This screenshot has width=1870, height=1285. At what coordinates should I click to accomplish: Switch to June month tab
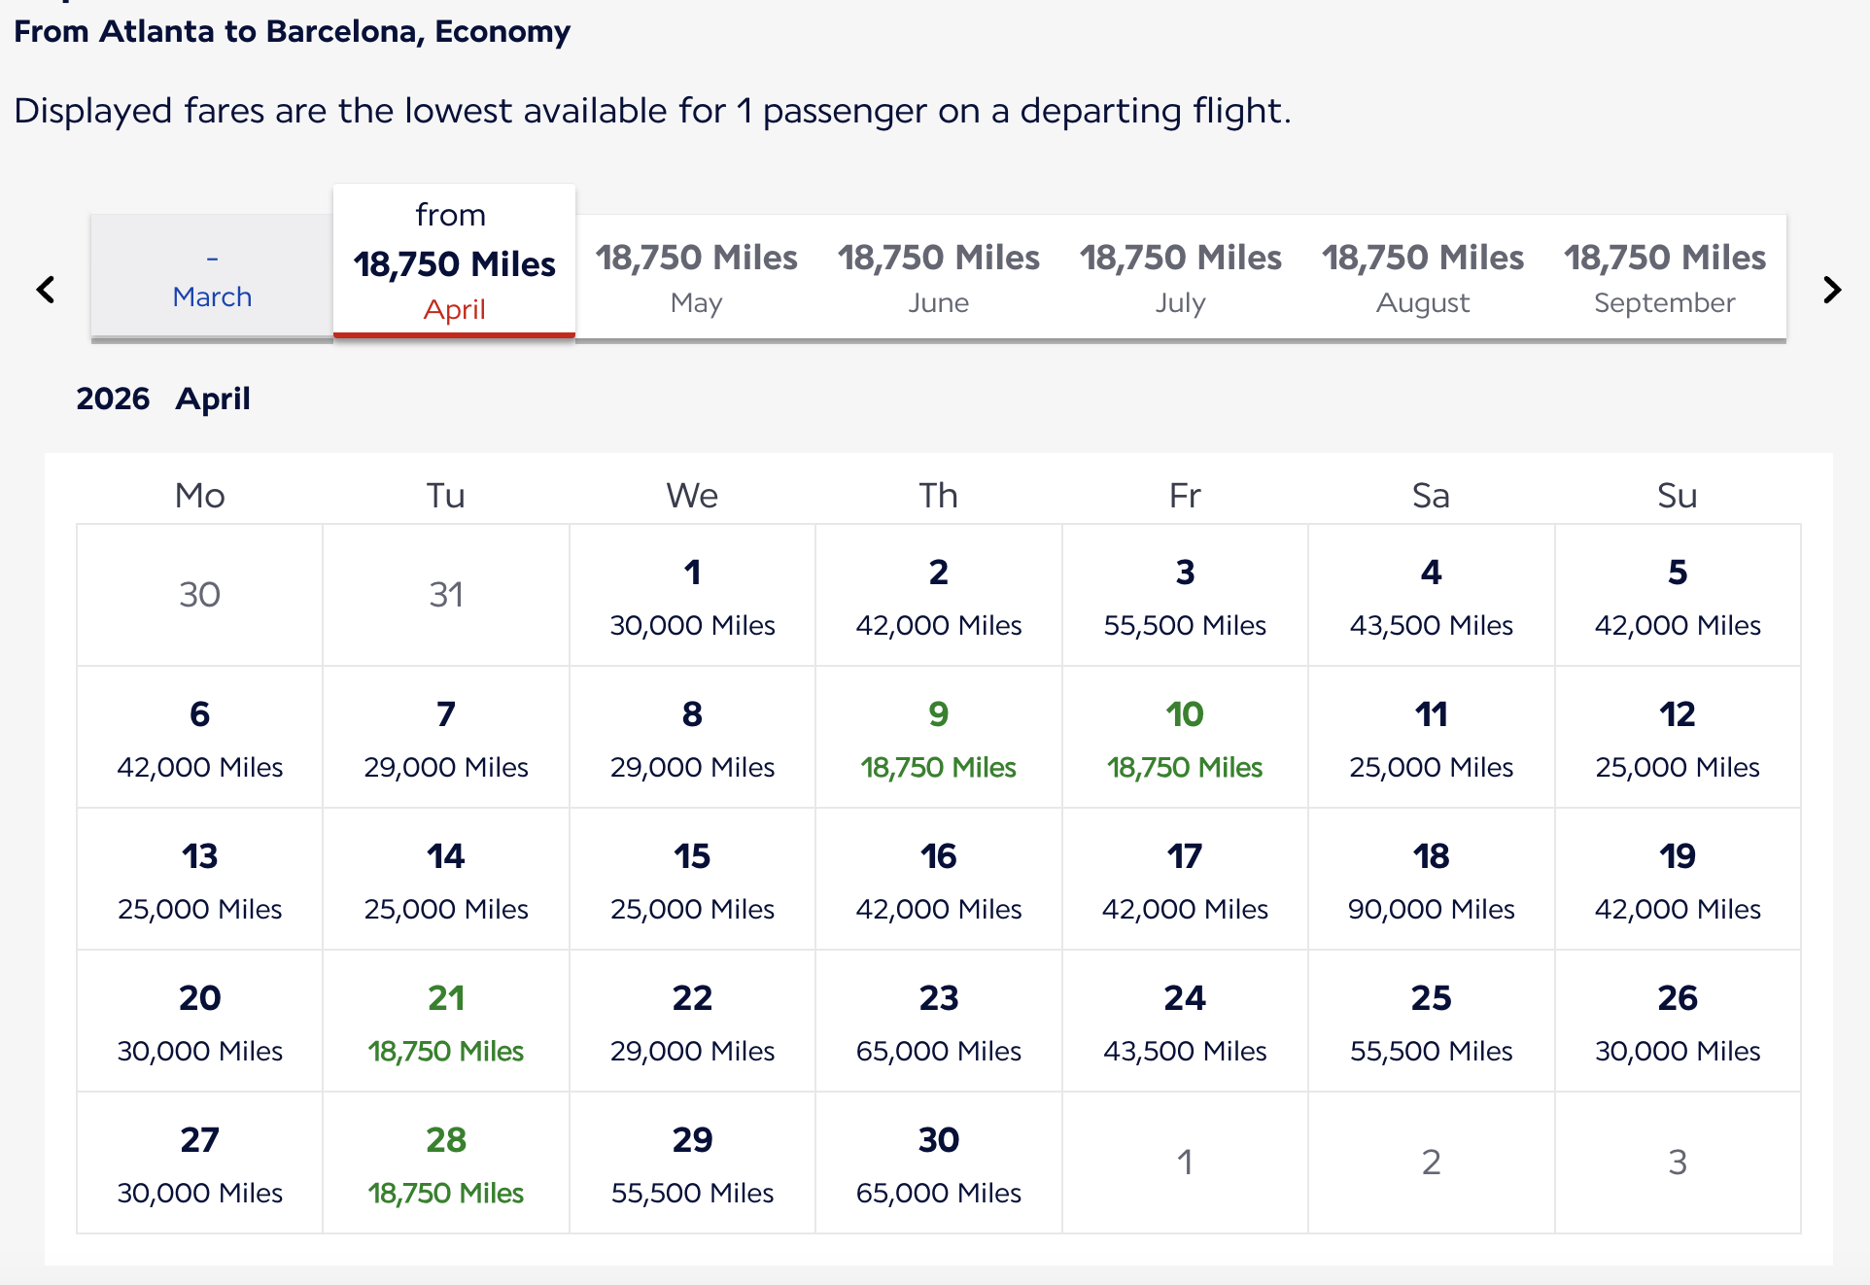point(938,278)
